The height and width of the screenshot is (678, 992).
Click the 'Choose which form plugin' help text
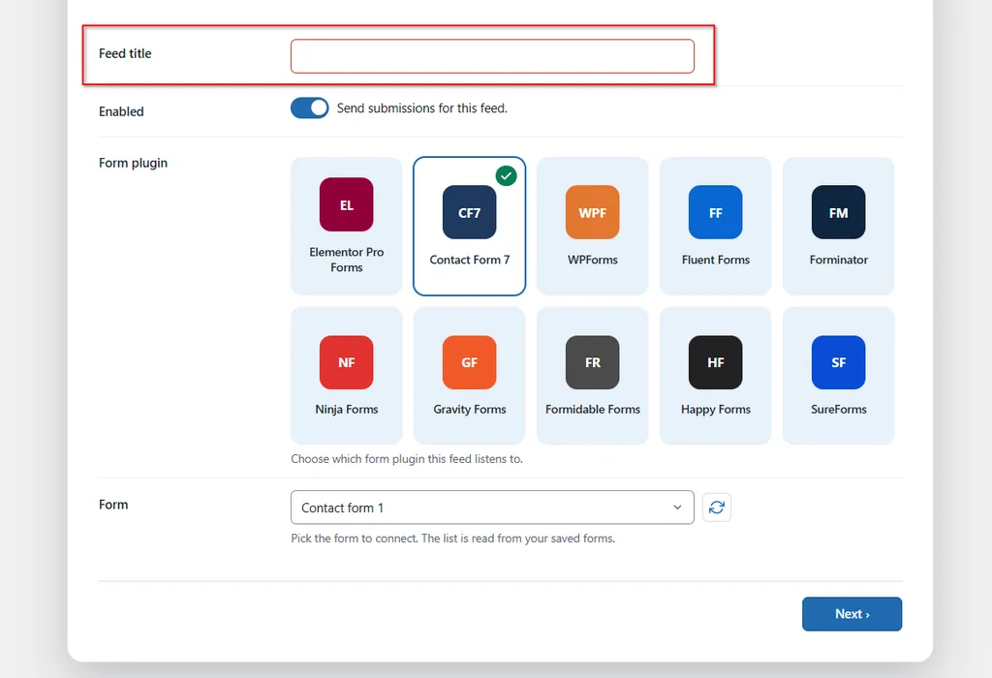[407, 459]
